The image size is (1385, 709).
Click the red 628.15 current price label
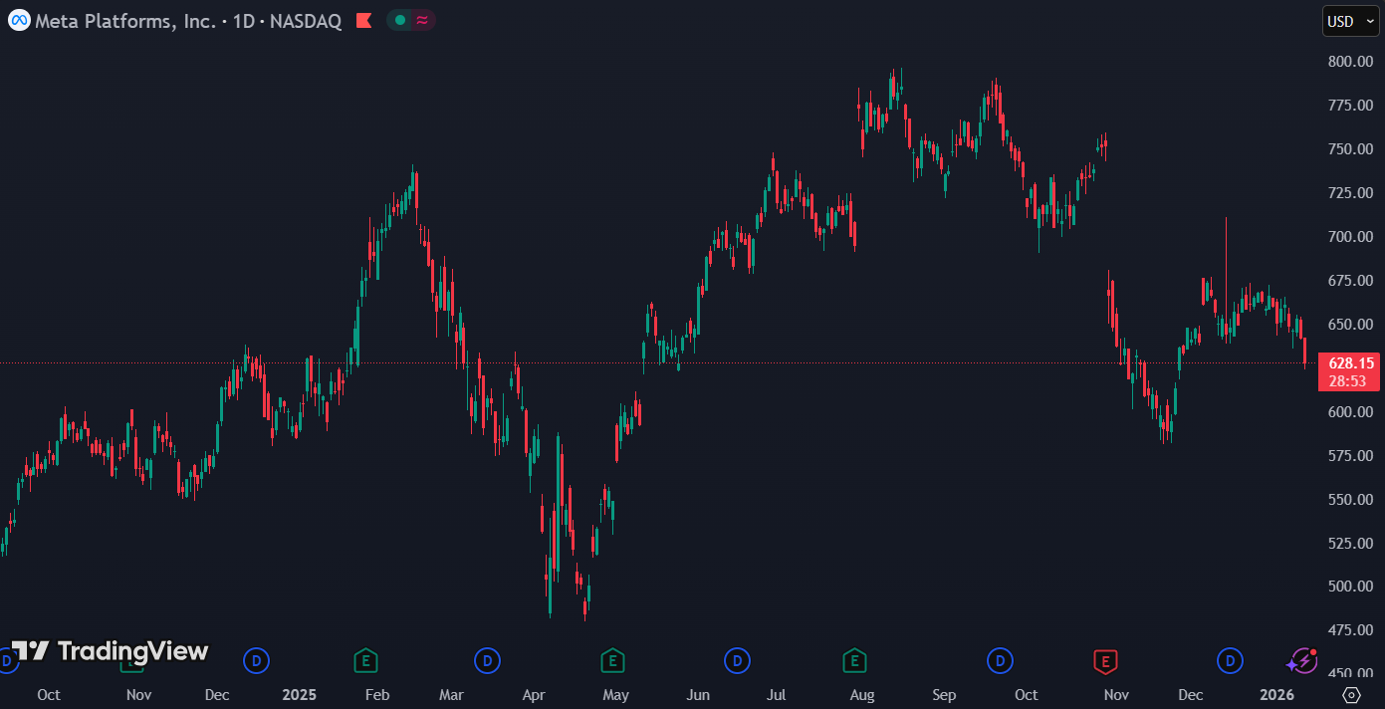1348,363
